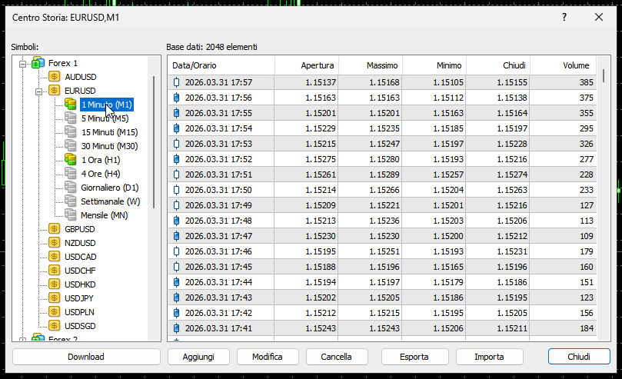Image resolution: width=622 pixels, height=379 pixels.
Task: Click the 30 Minuti (M30) database icon
Action: click(70, 146)
